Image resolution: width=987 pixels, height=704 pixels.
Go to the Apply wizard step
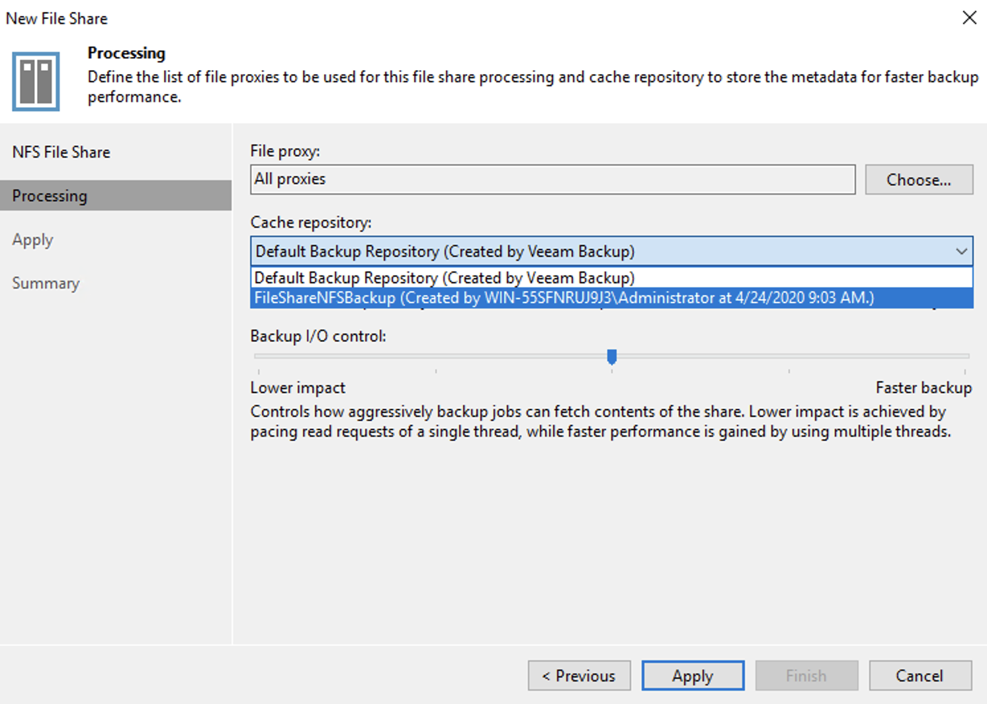[x=32, y=240]
